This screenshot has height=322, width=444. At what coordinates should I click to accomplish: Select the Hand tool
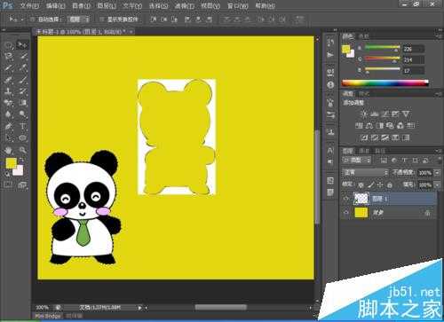(9, 150)
